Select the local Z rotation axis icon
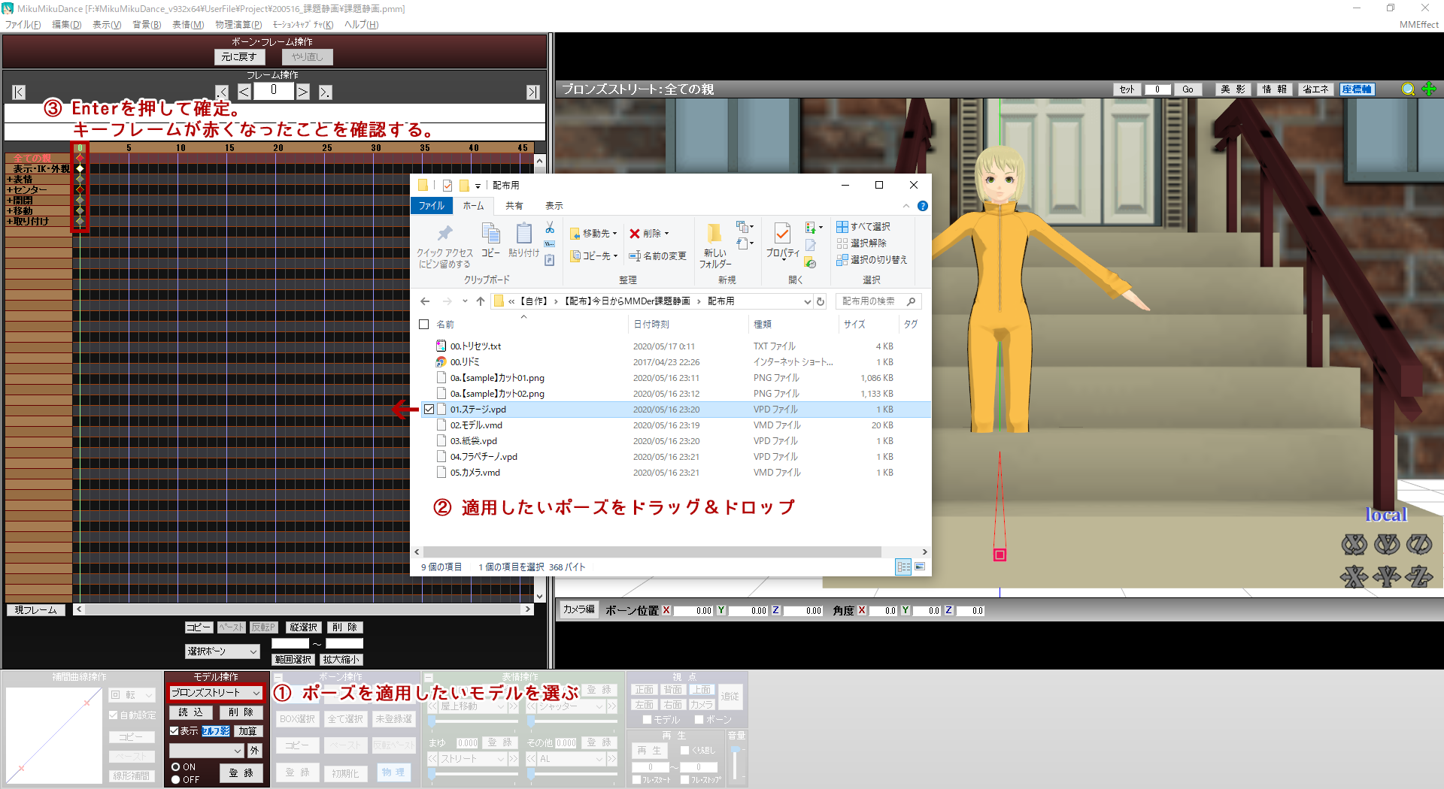Viewport: 1444px width, 789px height. point(1421,545)
